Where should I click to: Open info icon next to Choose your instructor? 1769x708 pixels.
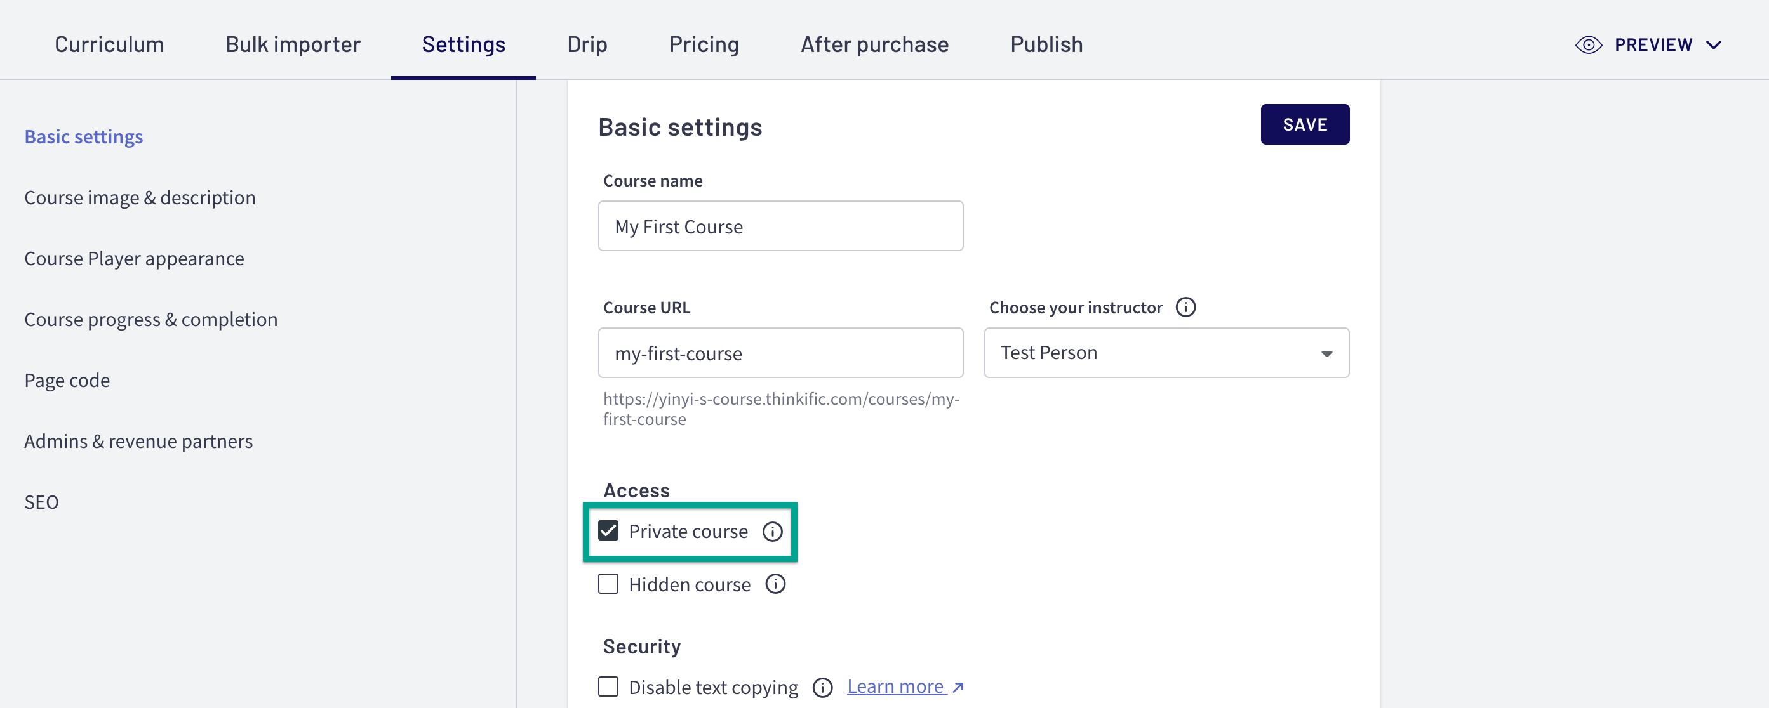(x=1185, y=307)
